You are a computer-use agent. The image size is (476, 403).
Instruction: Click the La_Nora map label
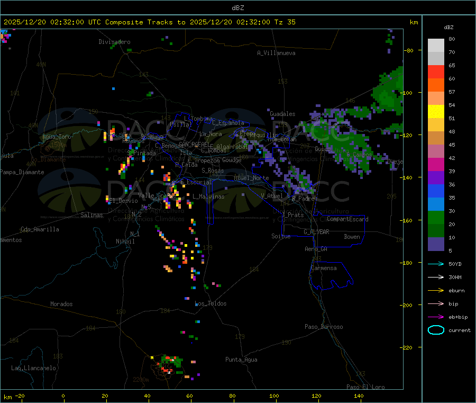pyautogui.click(x=210, y=134)
